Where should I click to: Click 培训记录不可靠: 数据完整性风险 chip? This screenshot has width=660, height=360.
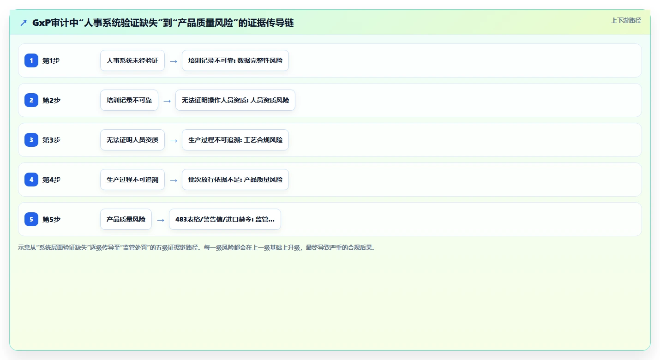235,60
